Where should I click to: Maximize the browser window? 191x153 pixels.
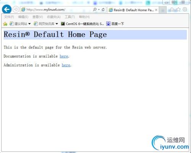(x=173, y=2)
